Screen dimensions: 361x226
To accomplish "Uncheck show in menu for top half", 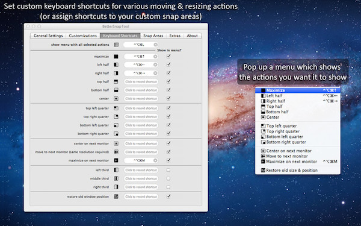I will coord(168,81).
